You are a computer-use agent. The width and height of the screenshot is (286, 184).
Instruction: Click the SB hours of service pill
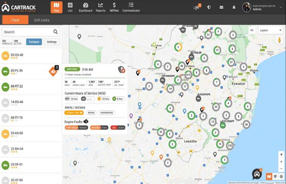[88, 99]
